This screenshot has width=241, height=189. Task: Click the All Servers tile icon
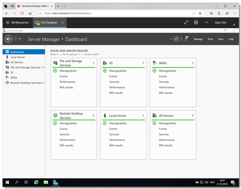(x=155, y=116)
